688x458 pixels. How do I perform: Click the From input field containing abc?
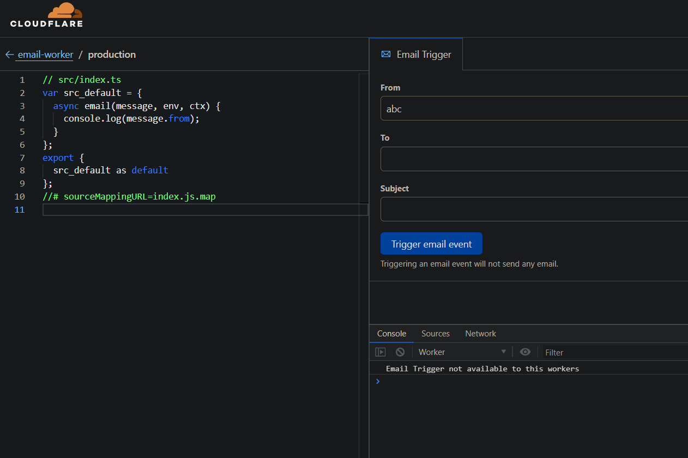[x=534, y=109]
